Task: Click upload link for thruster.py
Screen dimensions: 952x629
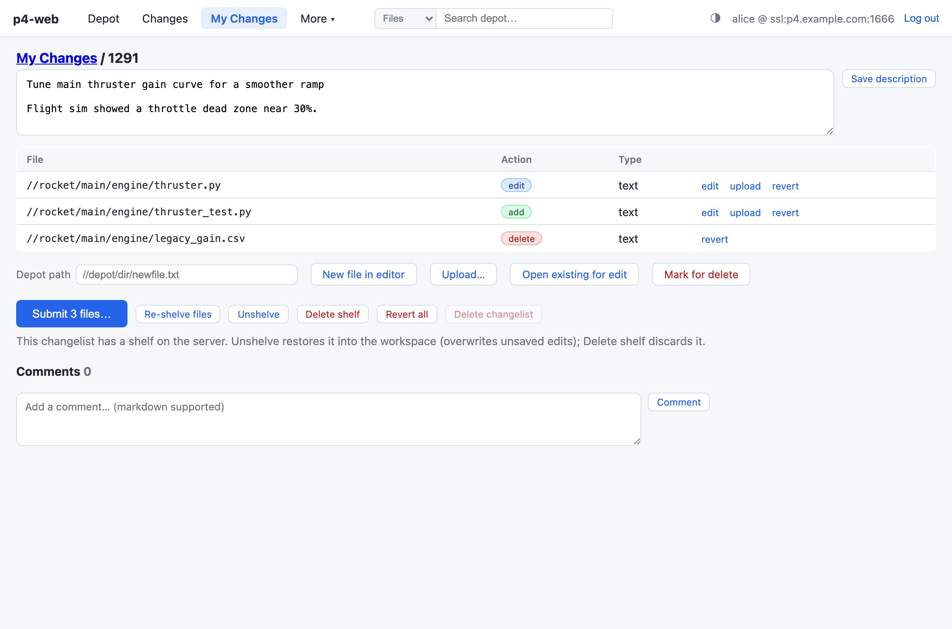Action: [x=745, y=186]
